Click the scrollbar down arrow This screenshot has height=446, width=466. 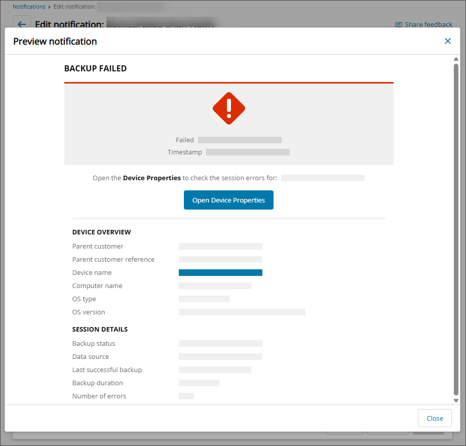pos(456,400)
